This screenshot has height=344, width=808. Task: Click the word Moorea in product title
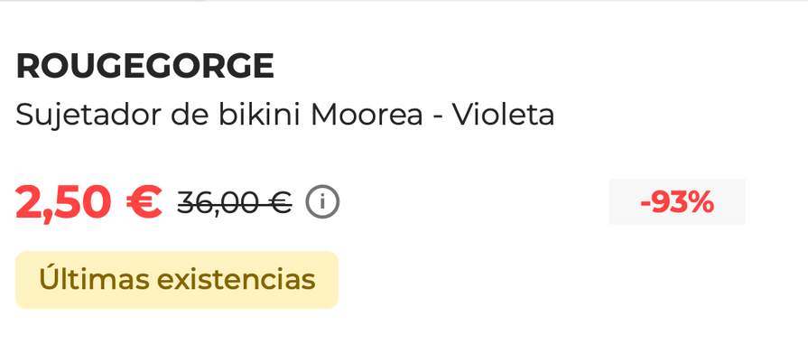tap(367, 115)
